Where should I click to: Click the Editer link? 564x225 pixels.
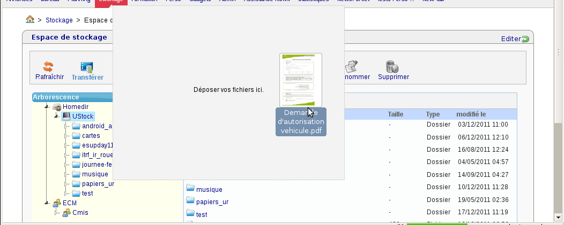[x=510, y=38]
